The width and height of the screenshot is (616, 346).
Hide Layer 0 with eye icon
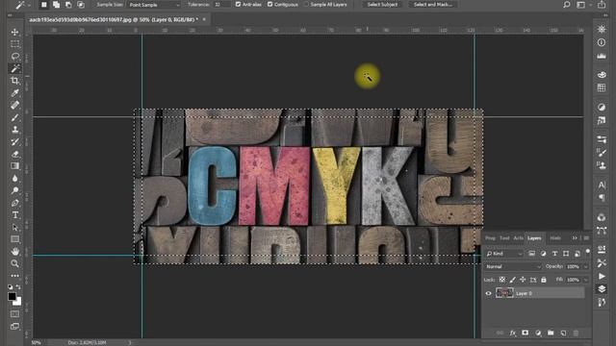(x=488, y=293)
